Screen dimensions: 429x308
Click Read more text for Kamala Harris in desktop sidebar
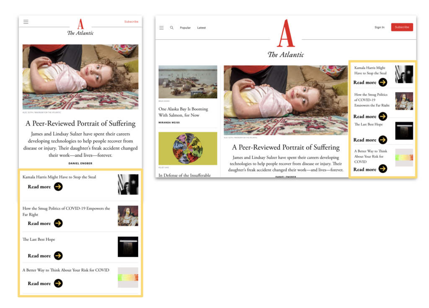coord(365,82)
